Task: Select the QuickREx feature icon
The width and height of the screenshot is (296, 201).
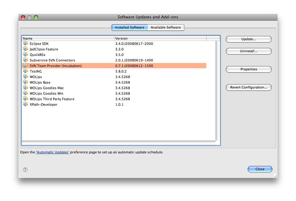Action: (x=26, y=54)
